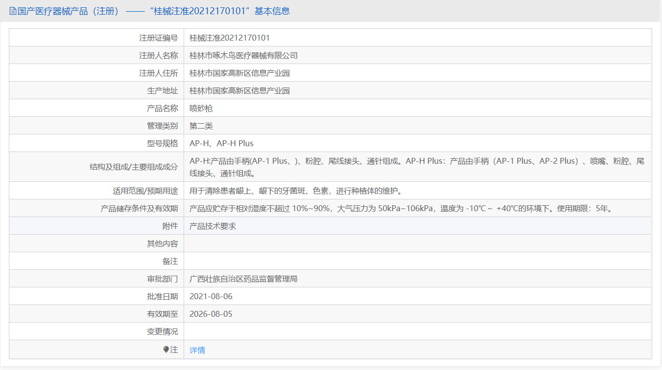The width and height of the screenshot is (662, 370).
Task: Click the 其他内容 label
Action: 162,243
